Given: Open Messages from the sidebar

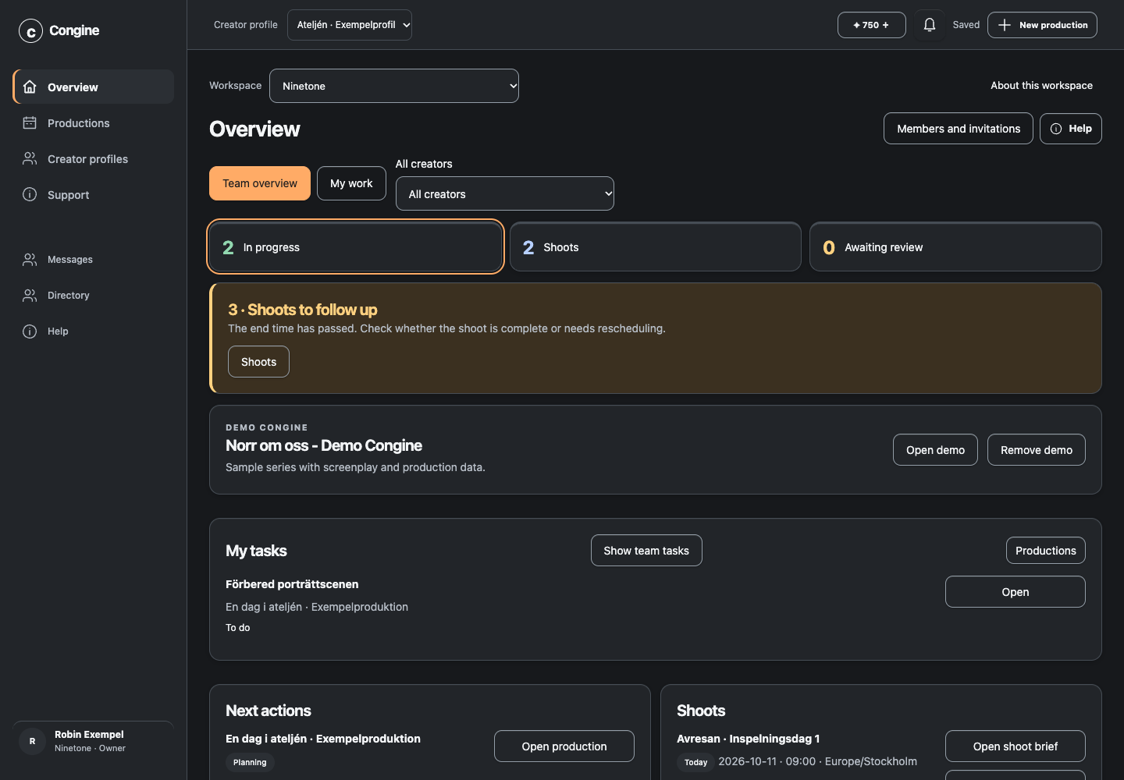Looking at the screenshot, I should click(x=94, y=260).
